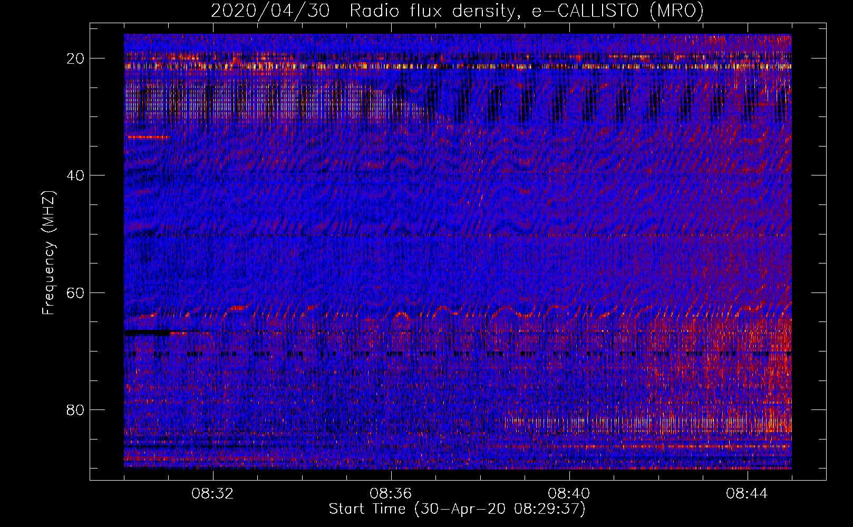Viewport: 853px width, 527px height.
Task: Click the plot title 'Radio flux density, e-CALLISTO (MRO)'
Action: [x=527, y=11]
